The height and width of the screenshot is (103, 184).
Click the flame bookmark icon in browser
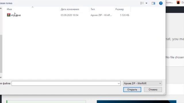[x=178, y=3]
